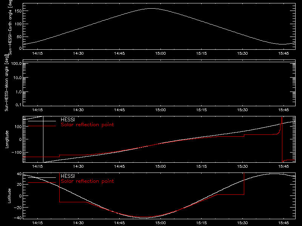
Task: Click the HESSI legend label in Latitude plot
Action: 68,176
